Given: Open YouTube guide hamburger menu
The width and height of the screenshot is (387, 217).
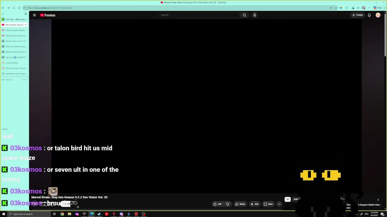Looking at the screenshot, I should 34,15.
